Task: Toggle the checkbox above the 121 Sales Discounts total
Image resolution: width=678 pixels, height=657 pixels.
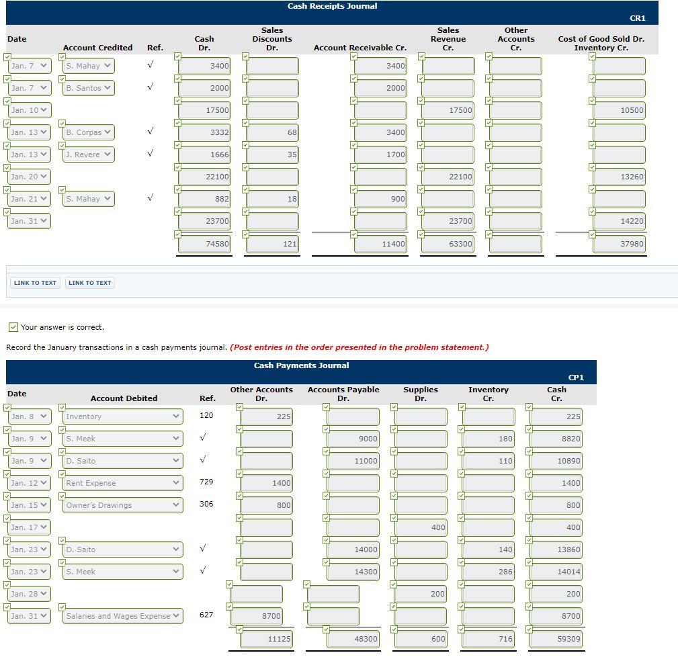Action: [x=246, y=234]
